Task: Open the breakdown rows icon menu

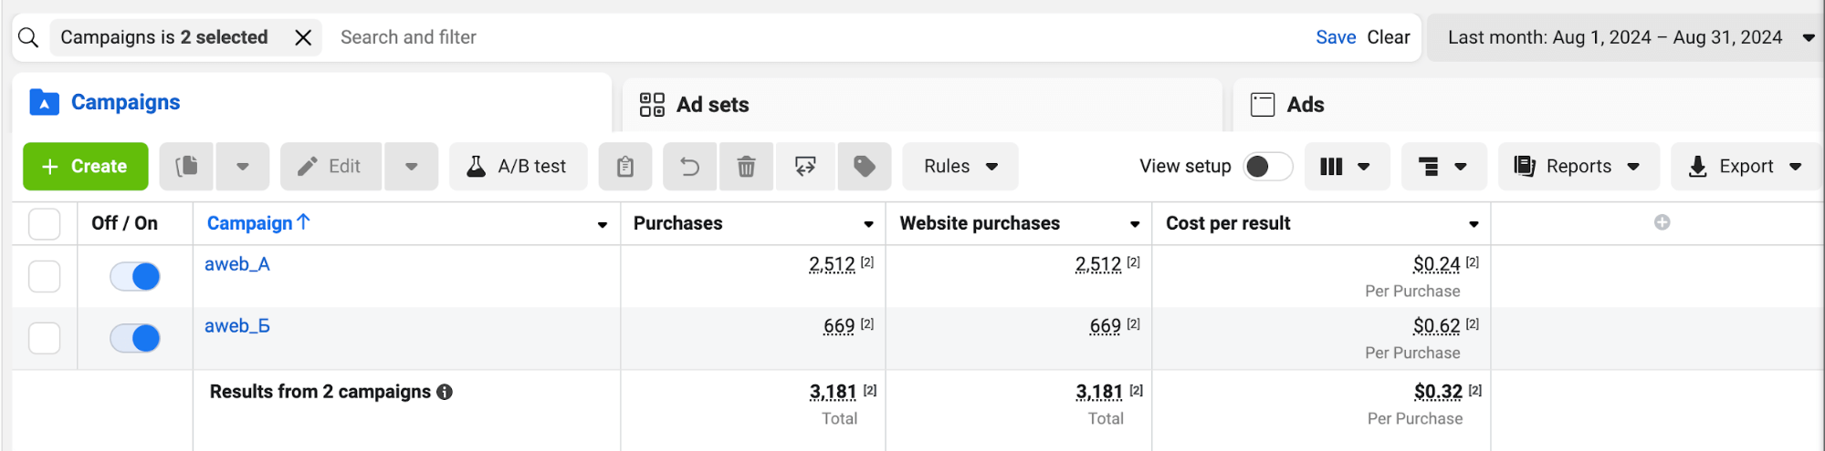Action: 1442,166
